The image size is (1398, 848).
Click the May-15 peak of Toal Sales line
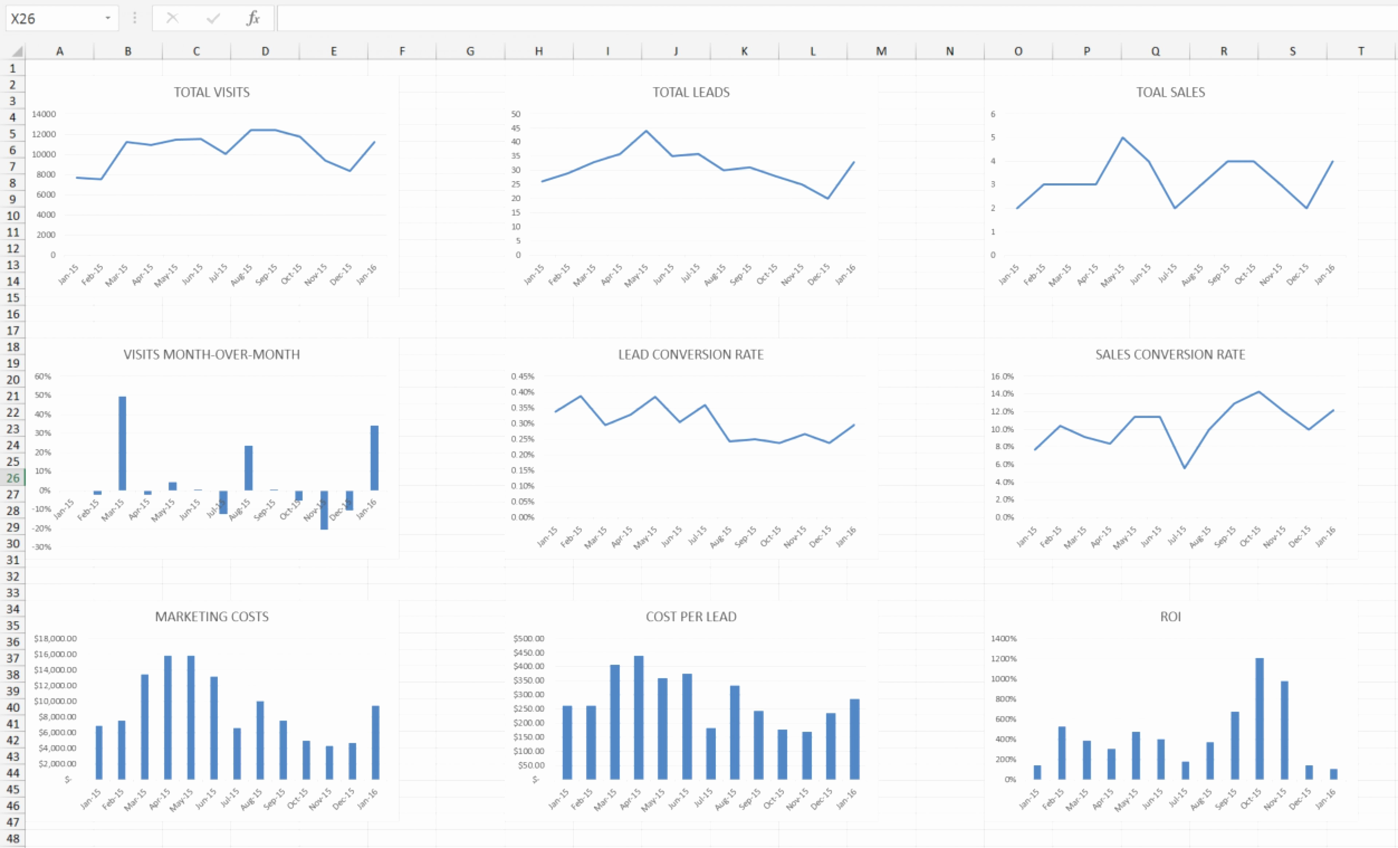pyautogui.click(x=1122, y=138)
